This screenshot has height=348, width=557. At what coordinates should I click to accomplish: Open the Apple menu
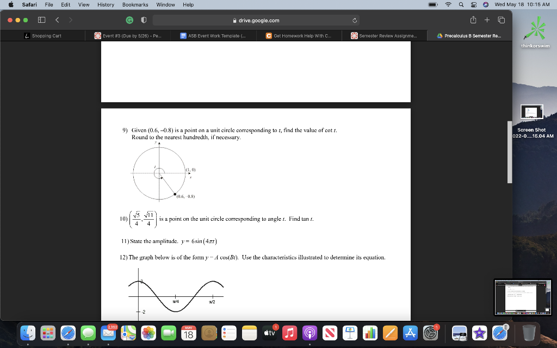pos(11,4)
